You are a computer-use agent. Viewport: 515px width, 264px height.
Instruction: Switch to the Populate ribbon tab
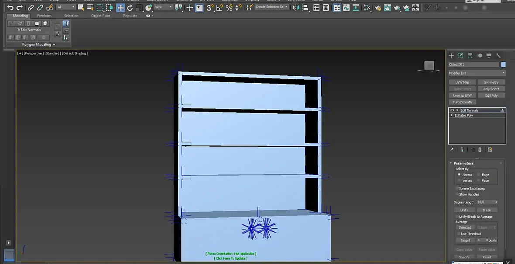[130, 16]
